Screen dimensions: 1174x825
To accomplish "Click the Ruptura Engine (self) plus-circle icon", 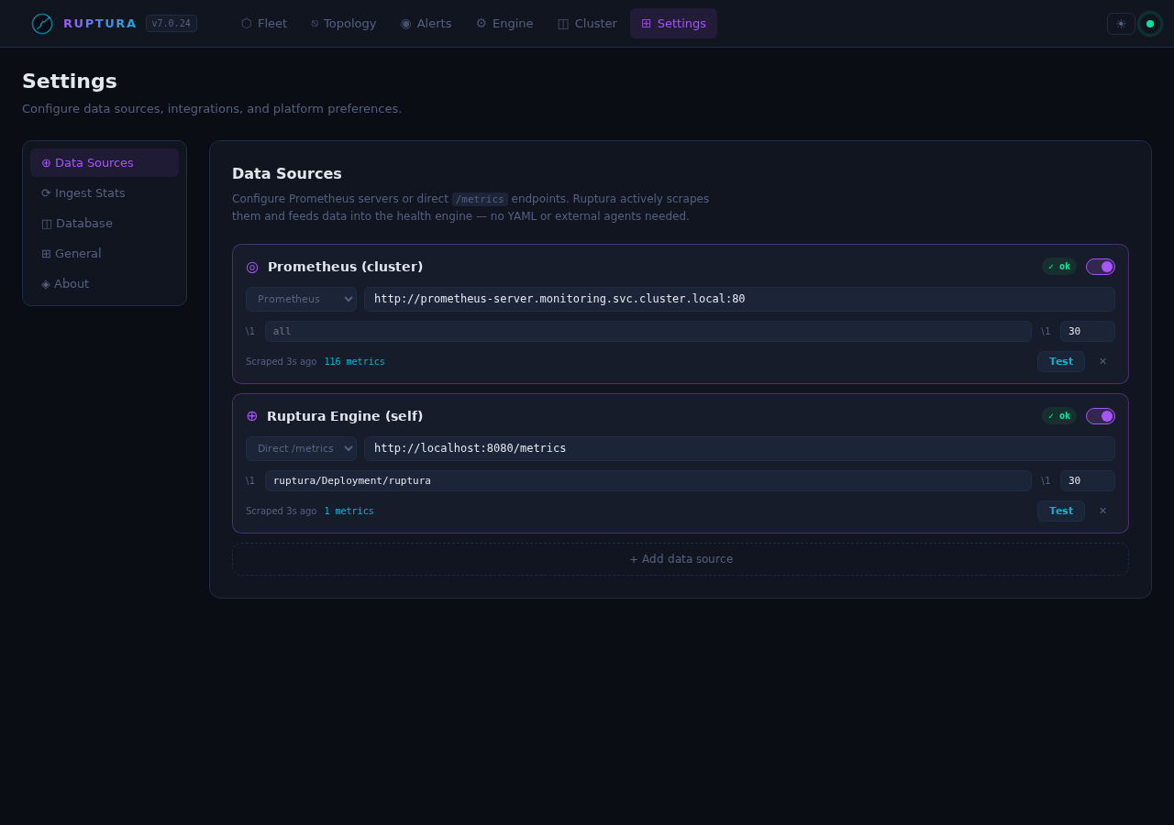I will 252,416.
